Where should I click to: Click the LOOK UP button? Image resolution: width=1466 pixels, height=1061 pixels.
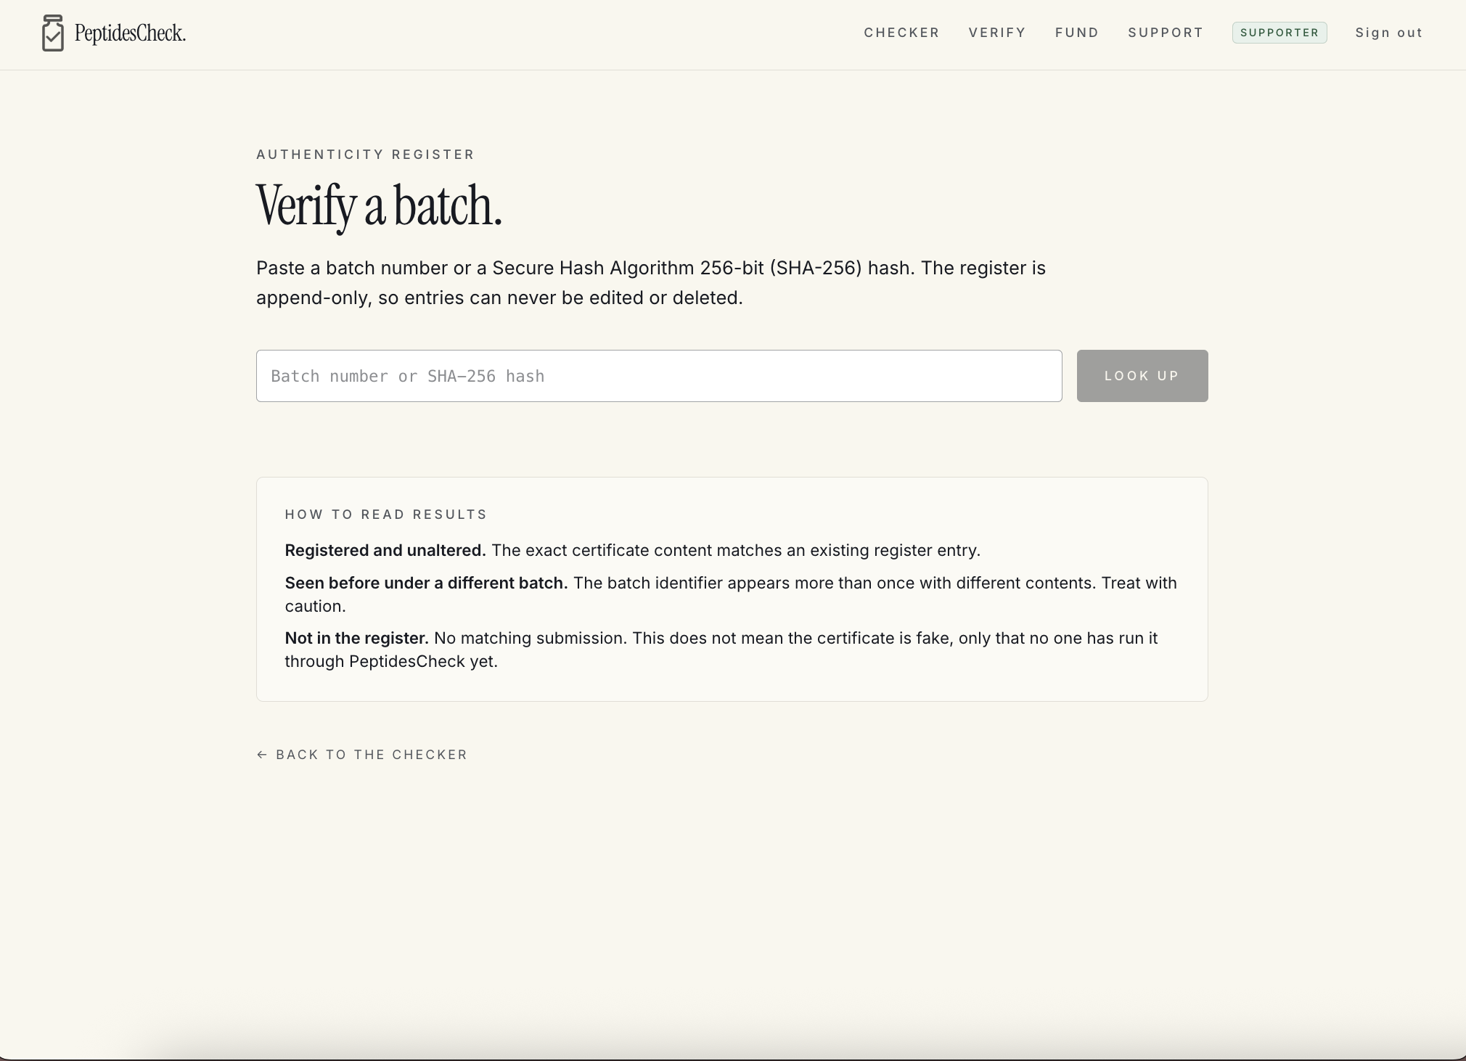click(1142, 376)
